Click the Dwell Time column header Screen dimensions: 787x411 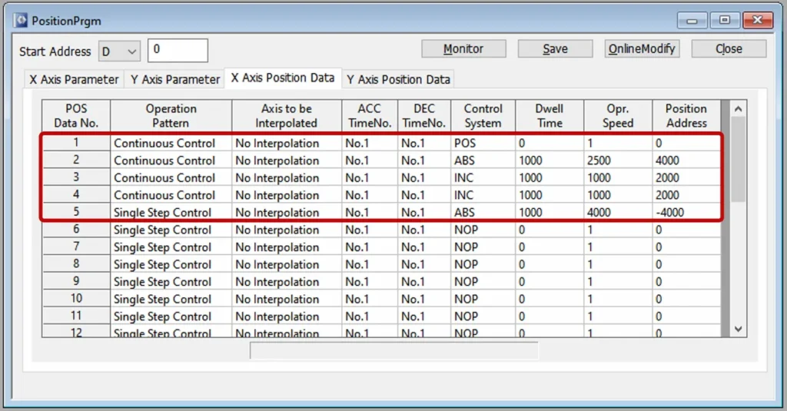pyautogui.click(x=550, y=116)
